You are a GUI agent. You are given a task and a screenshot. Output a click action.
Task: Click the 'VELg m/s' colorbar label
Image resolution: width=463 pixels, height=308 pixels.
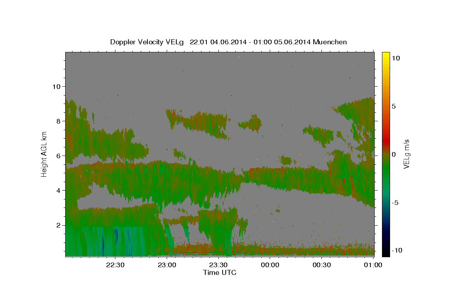tap(407, 154)
